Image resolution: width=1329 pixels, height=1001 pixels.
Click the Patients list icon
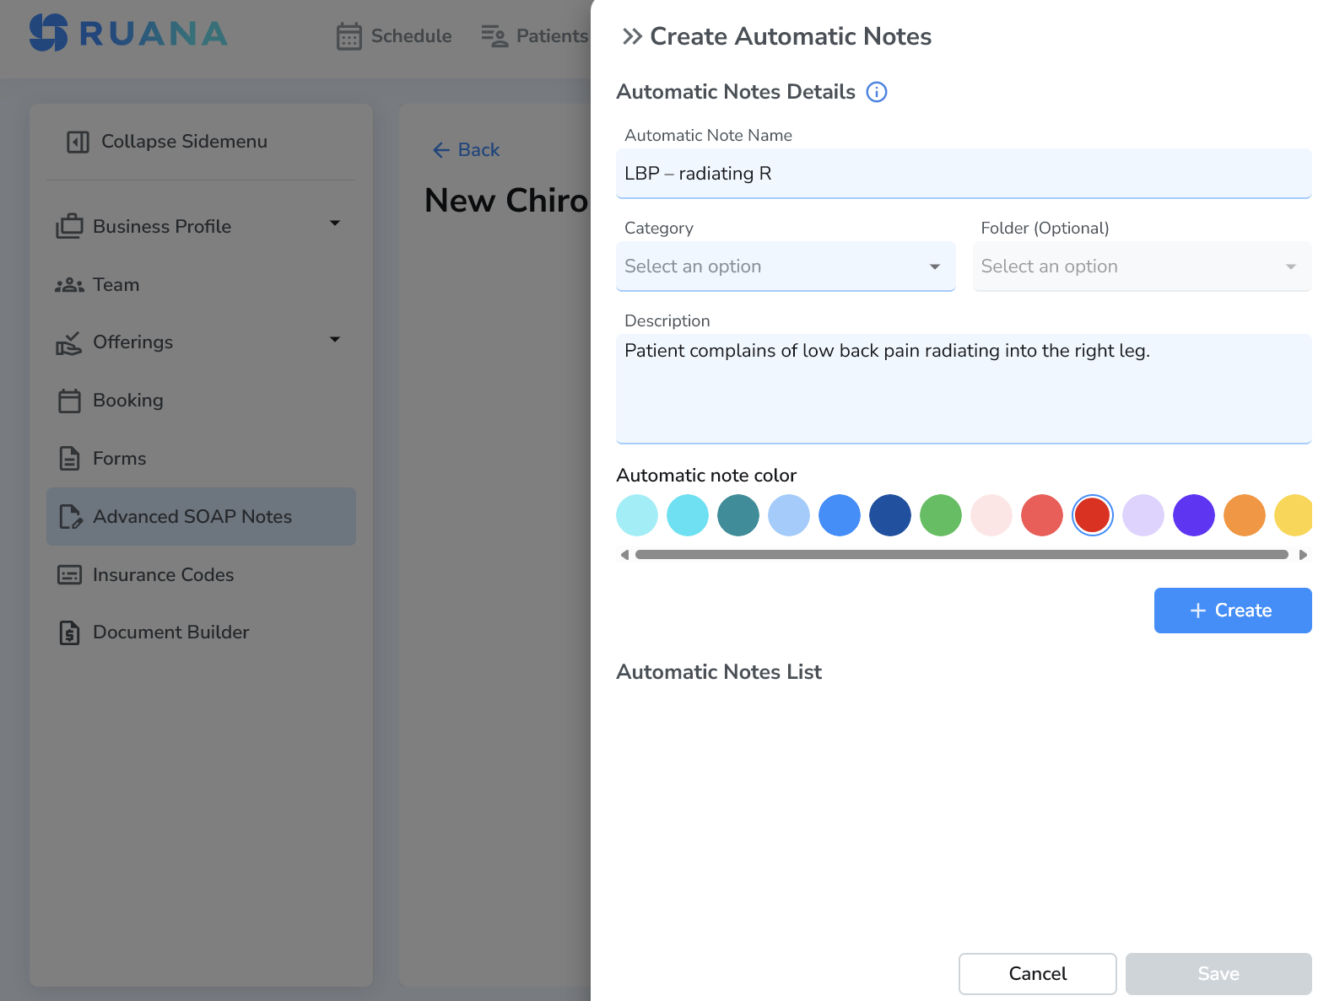tap(494, 36)
